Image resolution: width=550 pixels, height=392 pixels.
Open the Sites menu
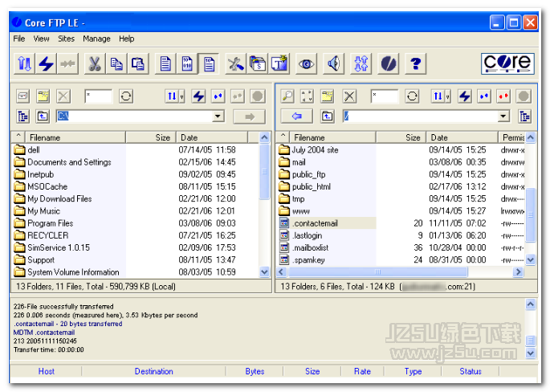67,39
